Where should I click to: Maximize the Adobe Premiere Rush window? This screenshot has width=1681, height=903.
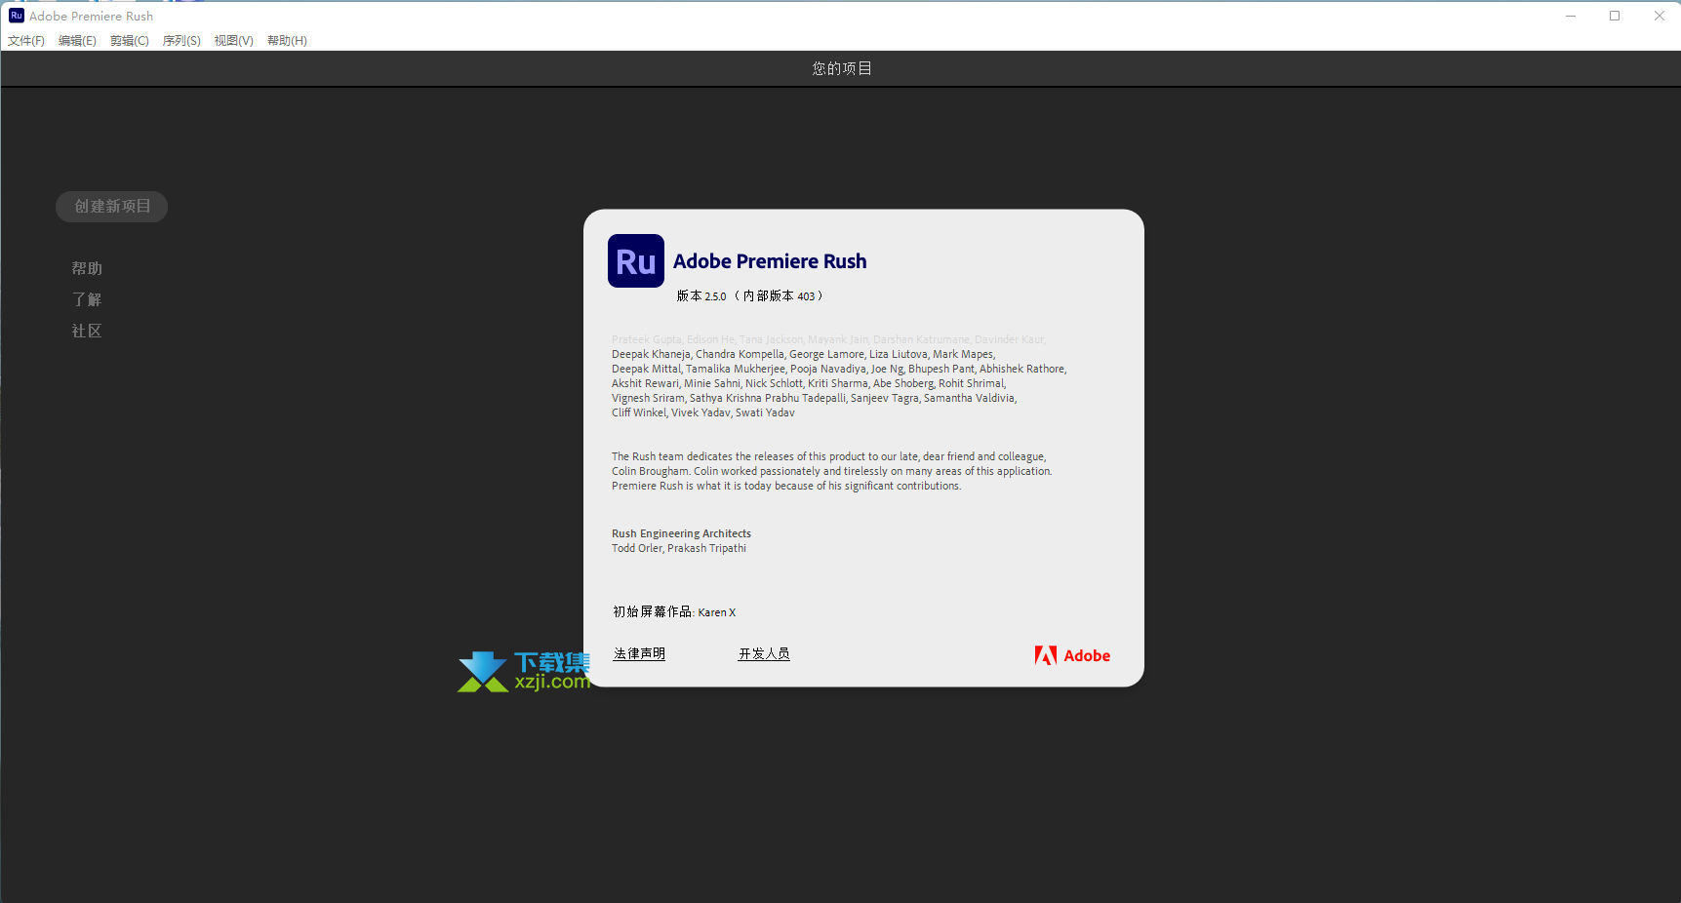(1615, 16)
